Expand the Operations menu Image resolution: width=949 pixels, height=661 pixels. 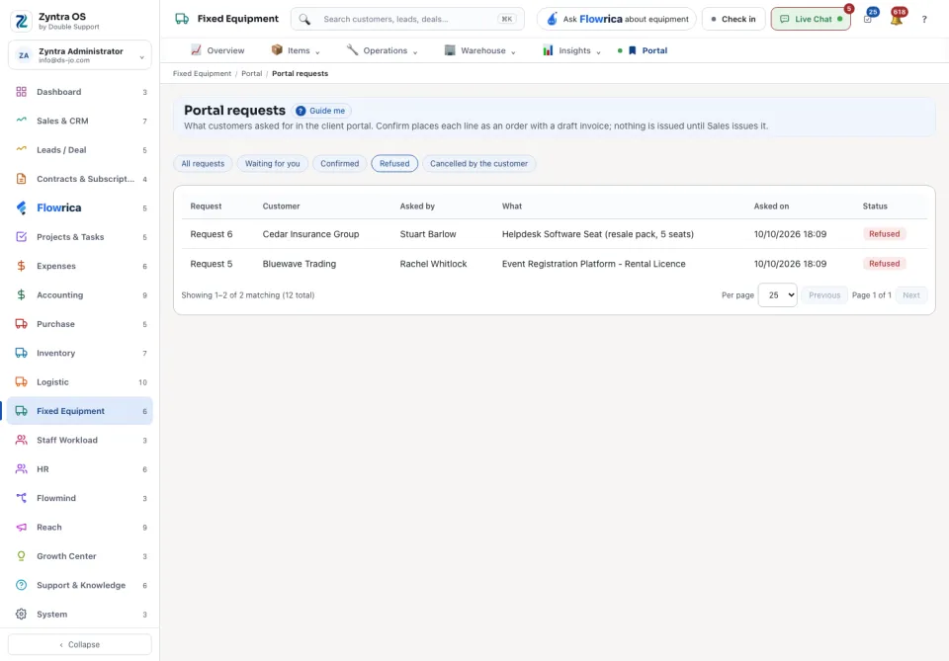(382, 50)
